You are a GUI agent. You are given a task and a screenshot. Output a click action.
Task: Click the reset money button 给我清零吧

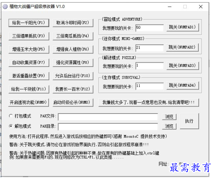tap(149, 103)
